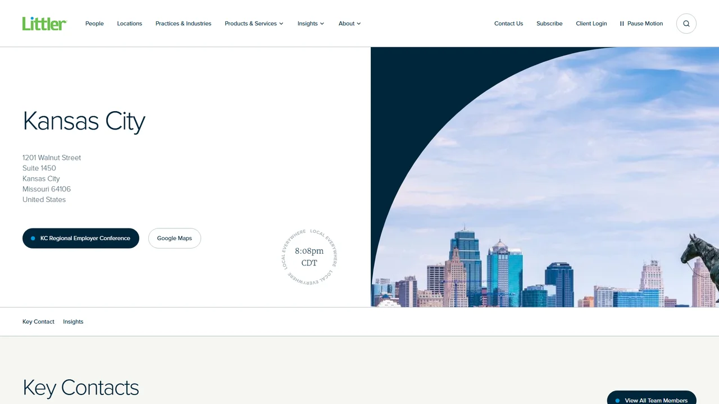Click the Littler logo
This screenshot has width=719, height=404.
(44, 24)
